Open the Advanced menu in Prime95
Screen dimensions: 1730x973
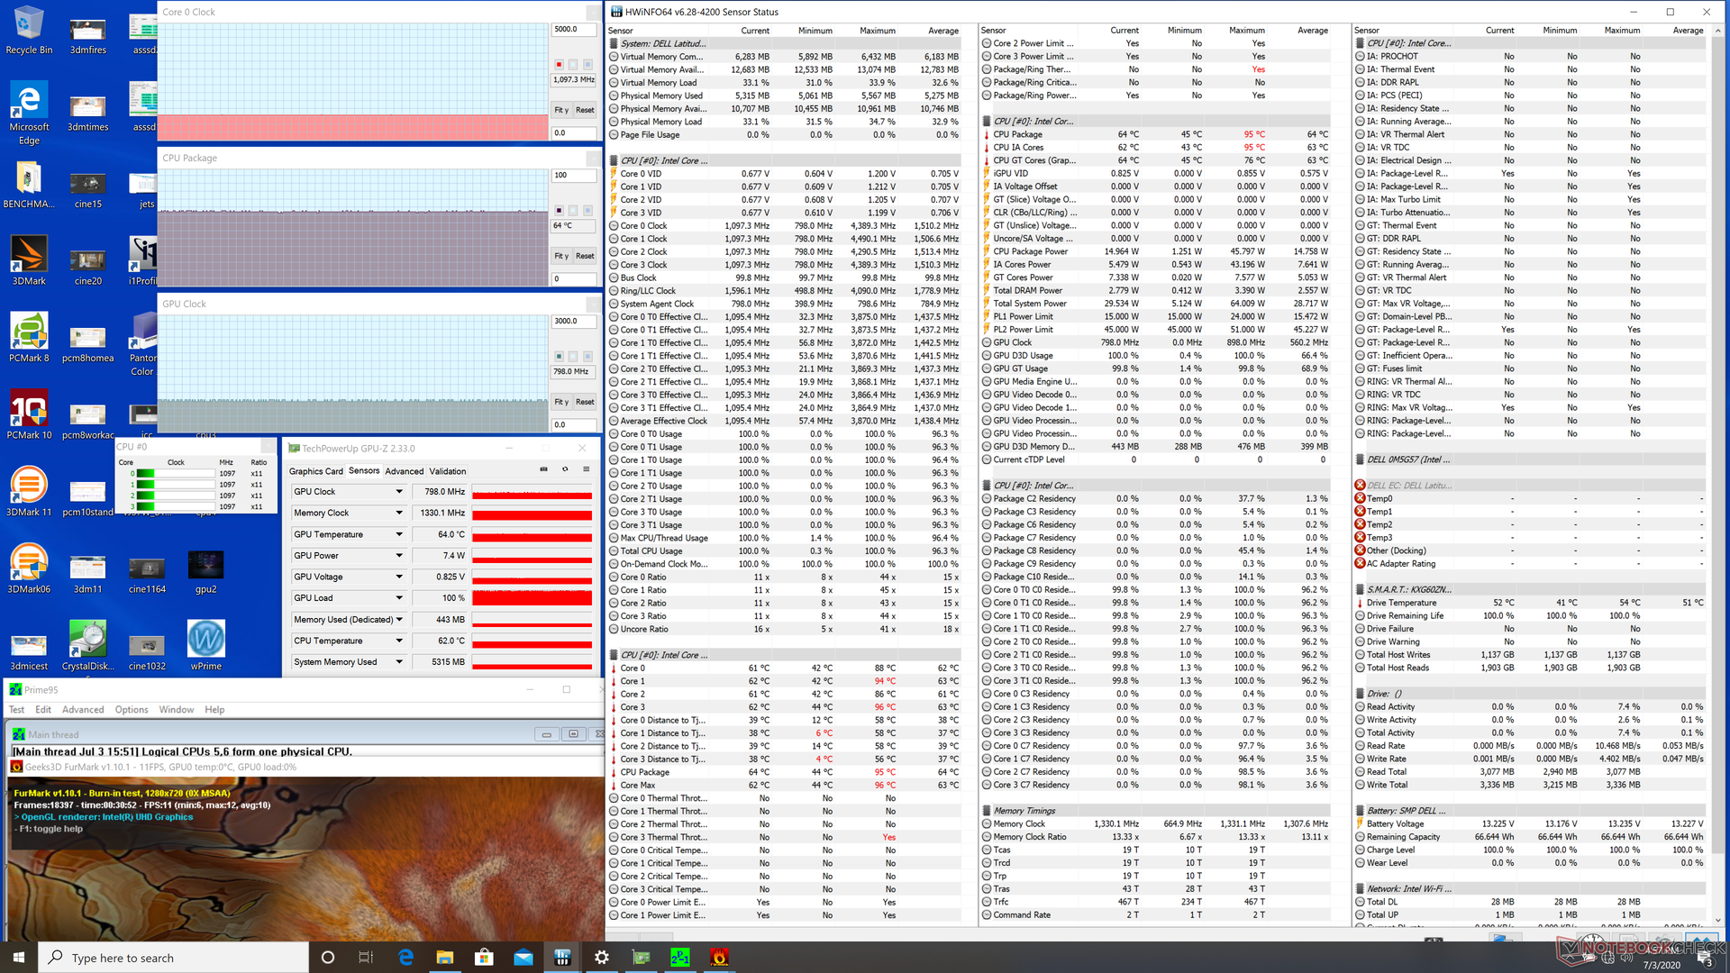(x=83, y=710)
